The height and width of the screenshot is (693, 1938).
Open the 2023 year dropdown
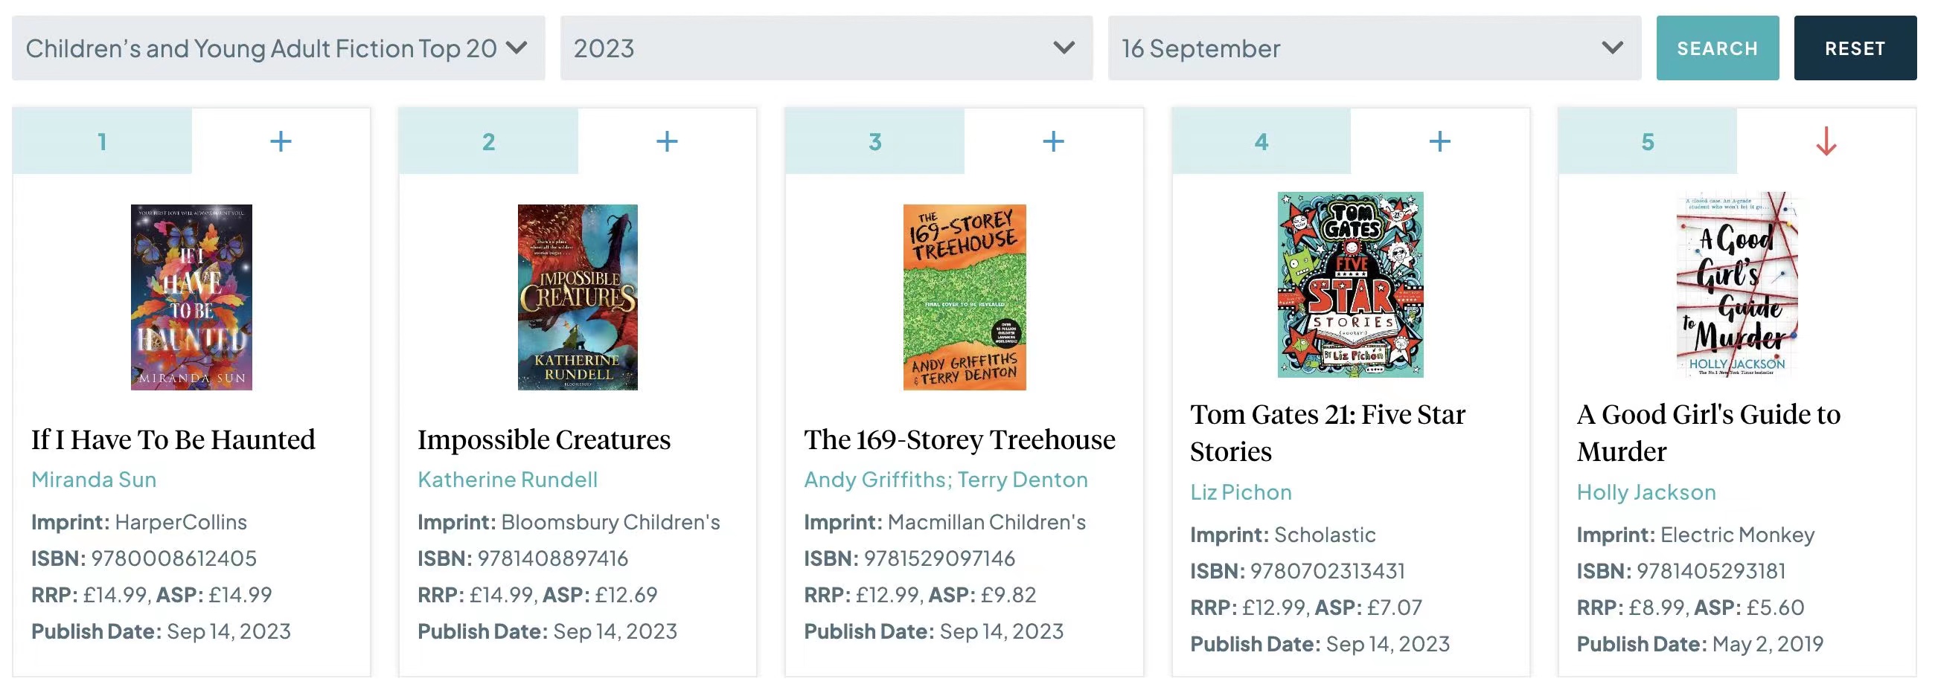826,48
